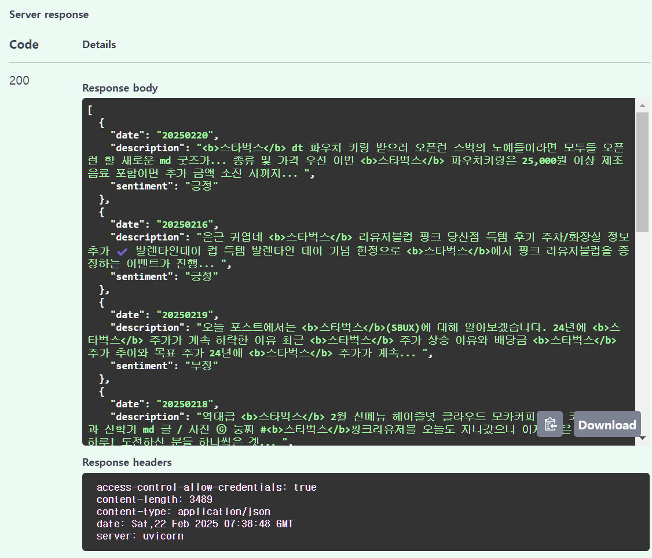Viewport: 652px width, 558px height.
Task: Click the "Server response" heading
Action: click(x=49, y=14)
